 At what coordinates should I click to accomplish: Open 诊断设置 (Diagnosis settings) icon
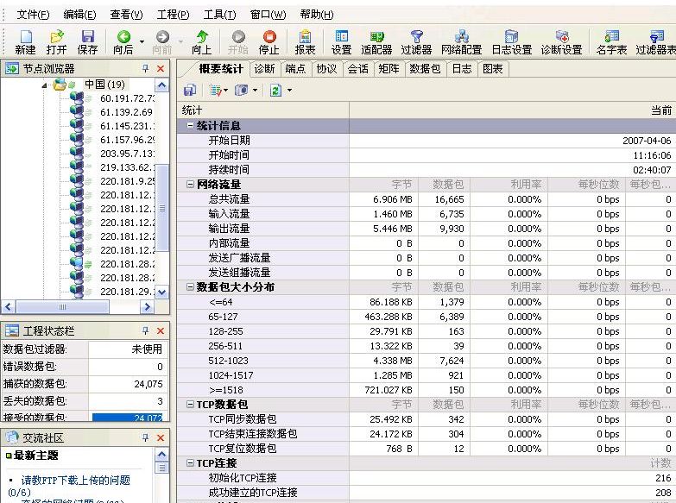pos(561,41)
